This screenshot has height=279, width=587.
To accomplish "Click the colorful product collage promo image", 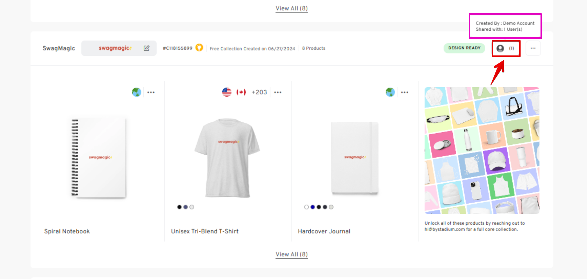I will pos(482,150).
